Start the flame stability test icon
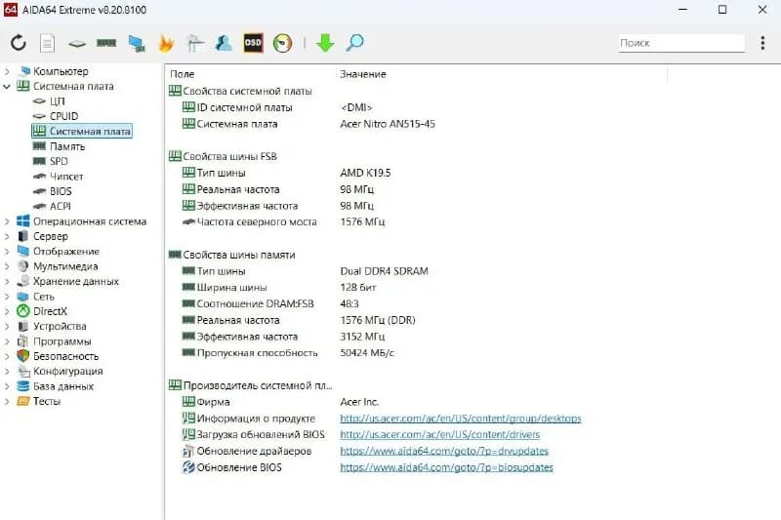 pyautogui.click(x=165, y=43)
